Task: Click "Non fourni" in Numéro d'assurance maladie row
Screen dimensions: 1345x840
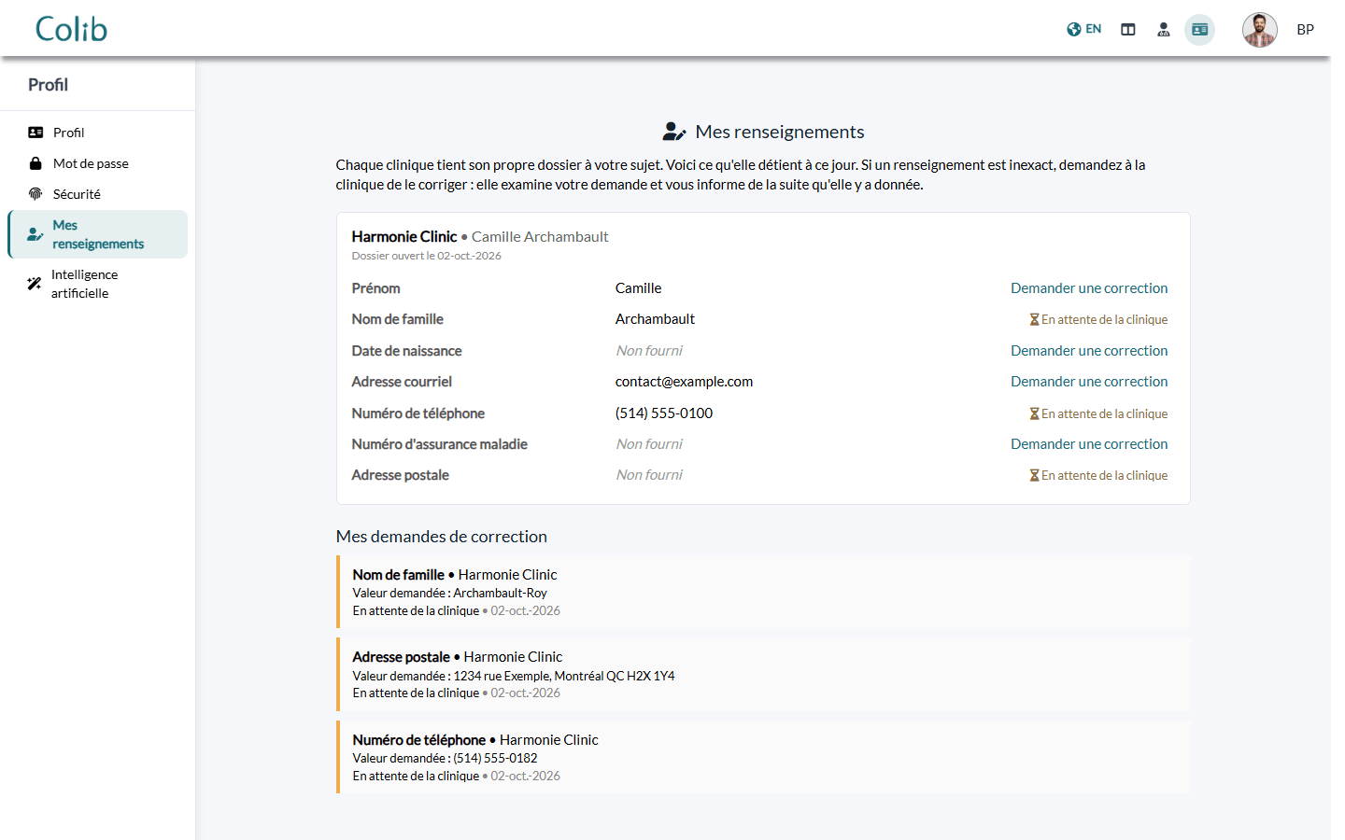Action: tap(649, 444)
